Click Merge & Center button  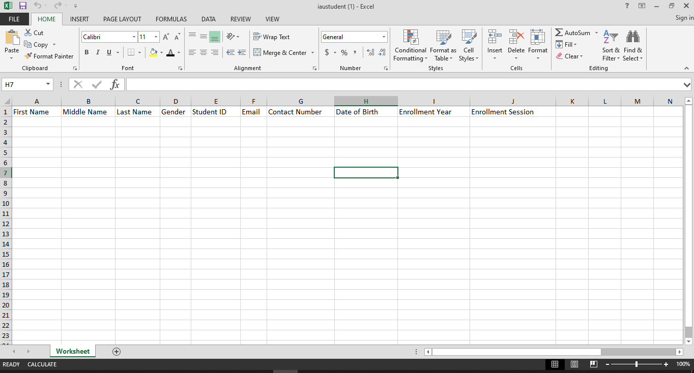tap(280, 52)
